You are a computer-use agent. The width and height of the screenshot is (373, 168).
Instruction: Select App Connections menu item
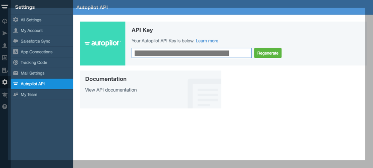42,52
